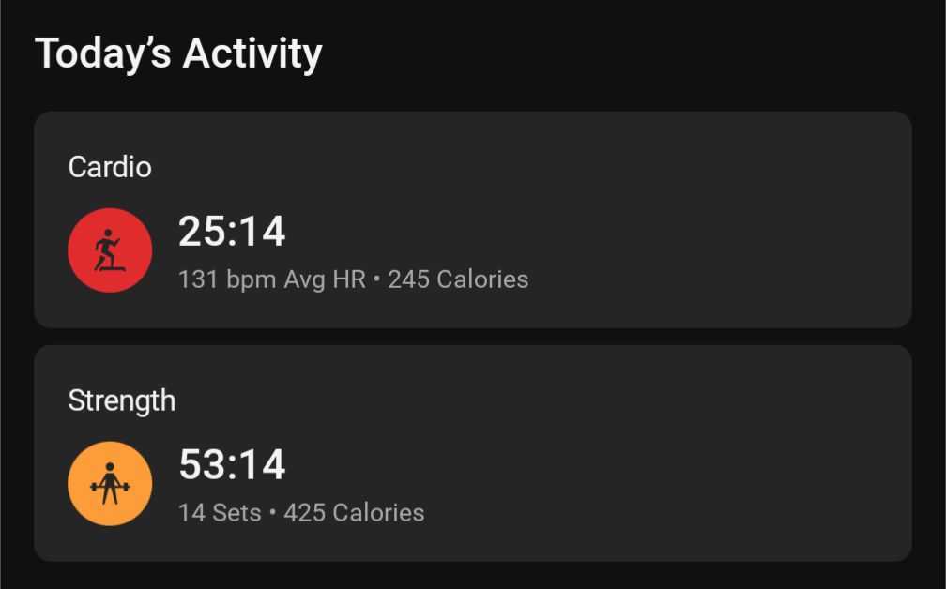
Task: Click the 245 Calories text
Action: (458, 279)
